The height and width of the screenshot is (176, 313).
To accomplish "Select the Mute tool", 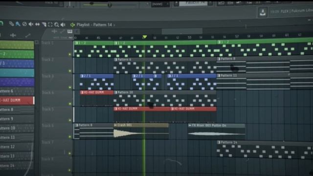I will click(31, 24).
